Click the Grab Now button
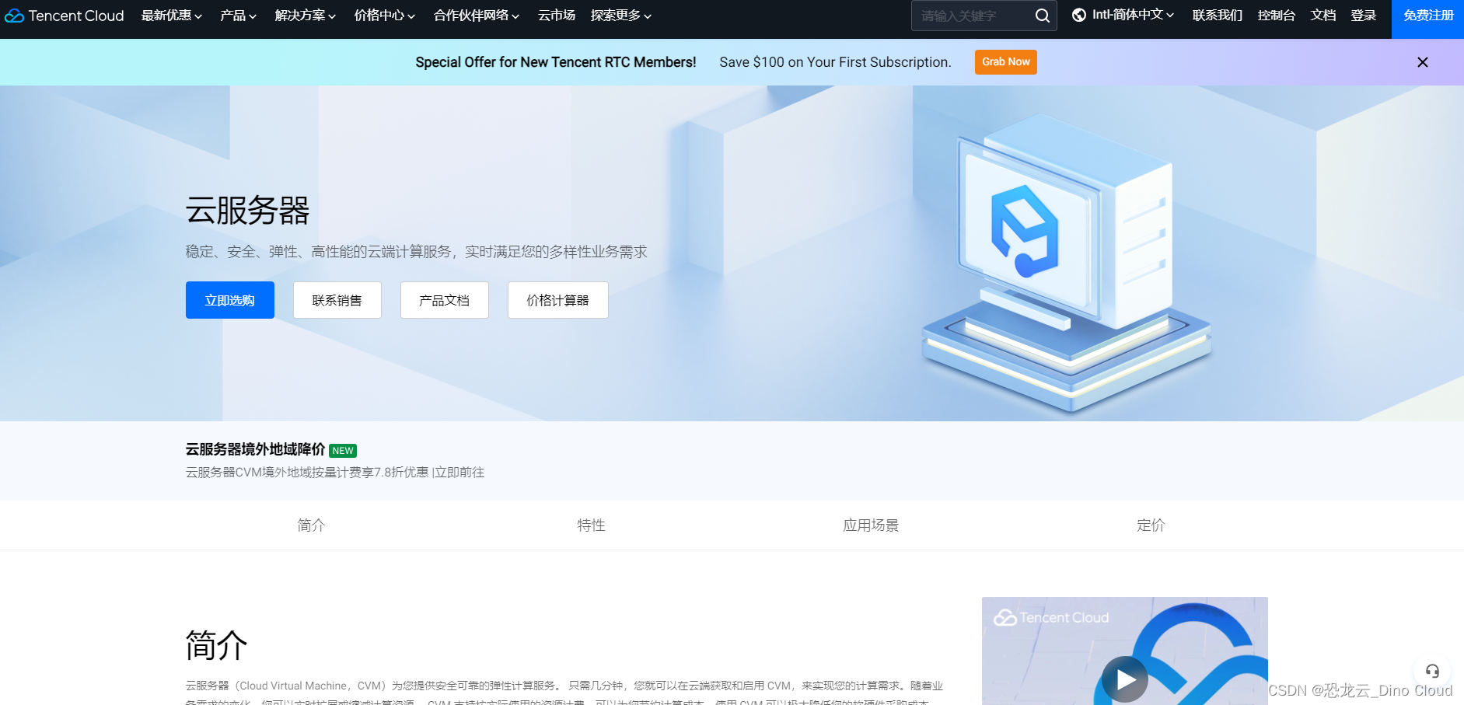The image size is (1464, 705). 1006,62
